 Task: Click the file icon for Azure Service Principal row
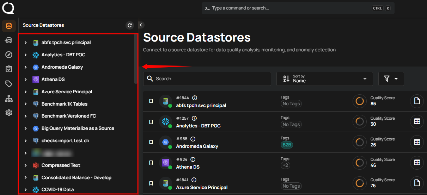coord(417,183)
